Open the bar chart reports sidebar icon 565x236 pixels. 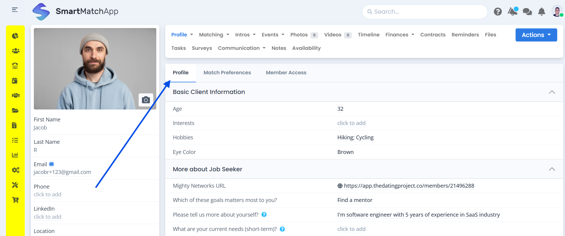coord(15,155)
